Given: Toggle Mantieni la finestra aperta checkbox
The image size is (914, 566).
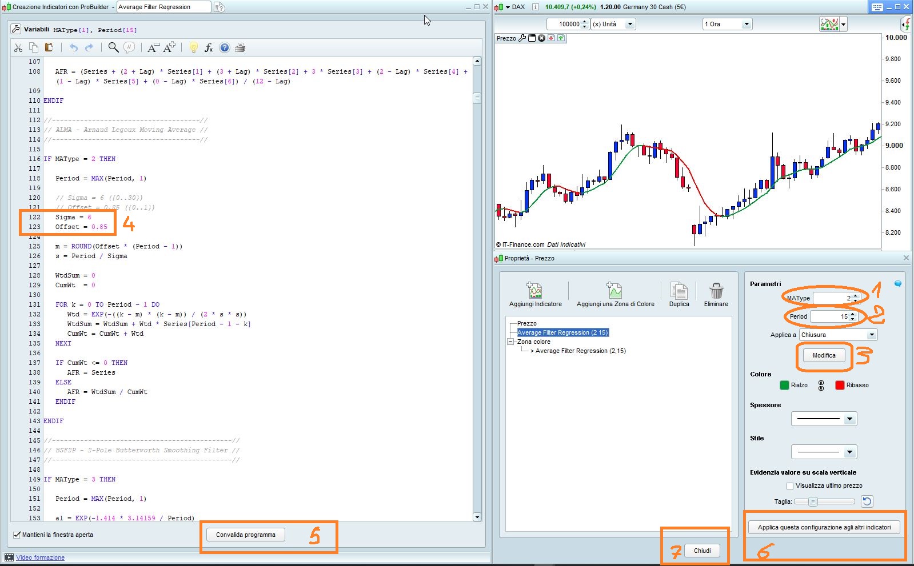Looking at the screenshot, I should (17, 535).
